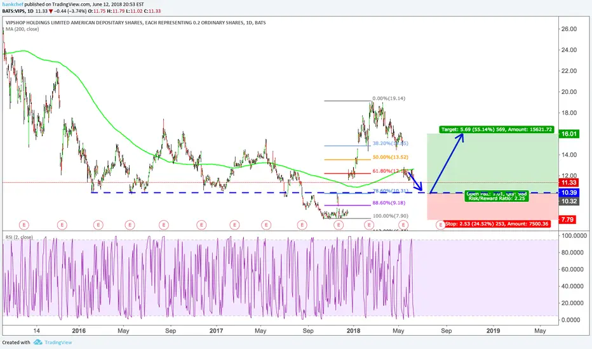Click the red 11.33 current price tag
This screenshot has height=349, width=592.
pos(569,183)
